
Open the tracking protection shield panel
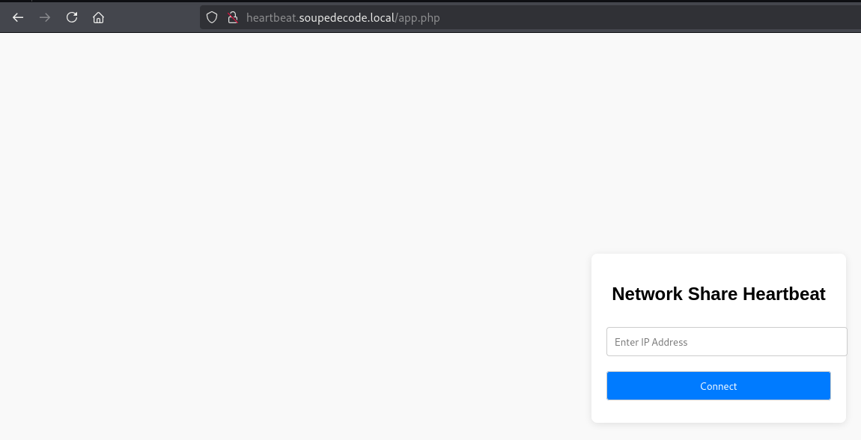pyautogui.click(x=212, y=17)
